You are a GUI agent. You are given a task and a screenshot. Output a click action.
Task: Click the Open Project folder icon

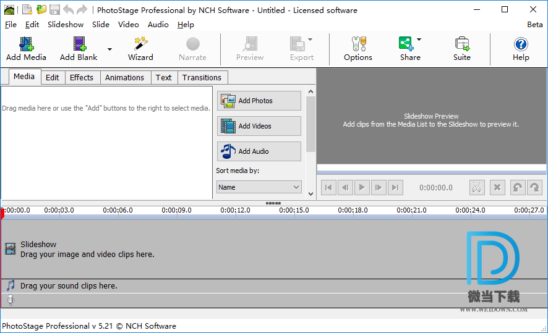coord(41,10)
